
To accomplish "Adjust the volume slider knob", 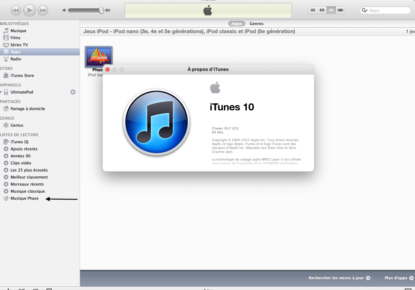I will tap(101, 10).
